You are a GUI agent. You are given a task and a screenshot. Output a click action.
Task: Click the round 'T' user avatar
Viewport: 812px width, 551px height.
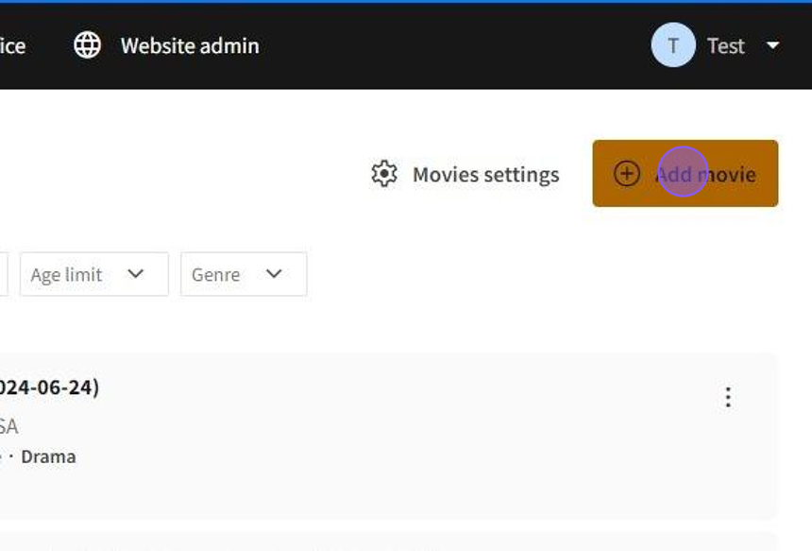[x=673, y=45]
